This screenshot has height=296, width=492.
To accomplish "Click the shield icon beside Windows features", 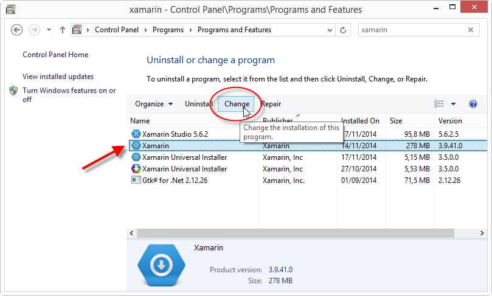I will coord(13,91).
